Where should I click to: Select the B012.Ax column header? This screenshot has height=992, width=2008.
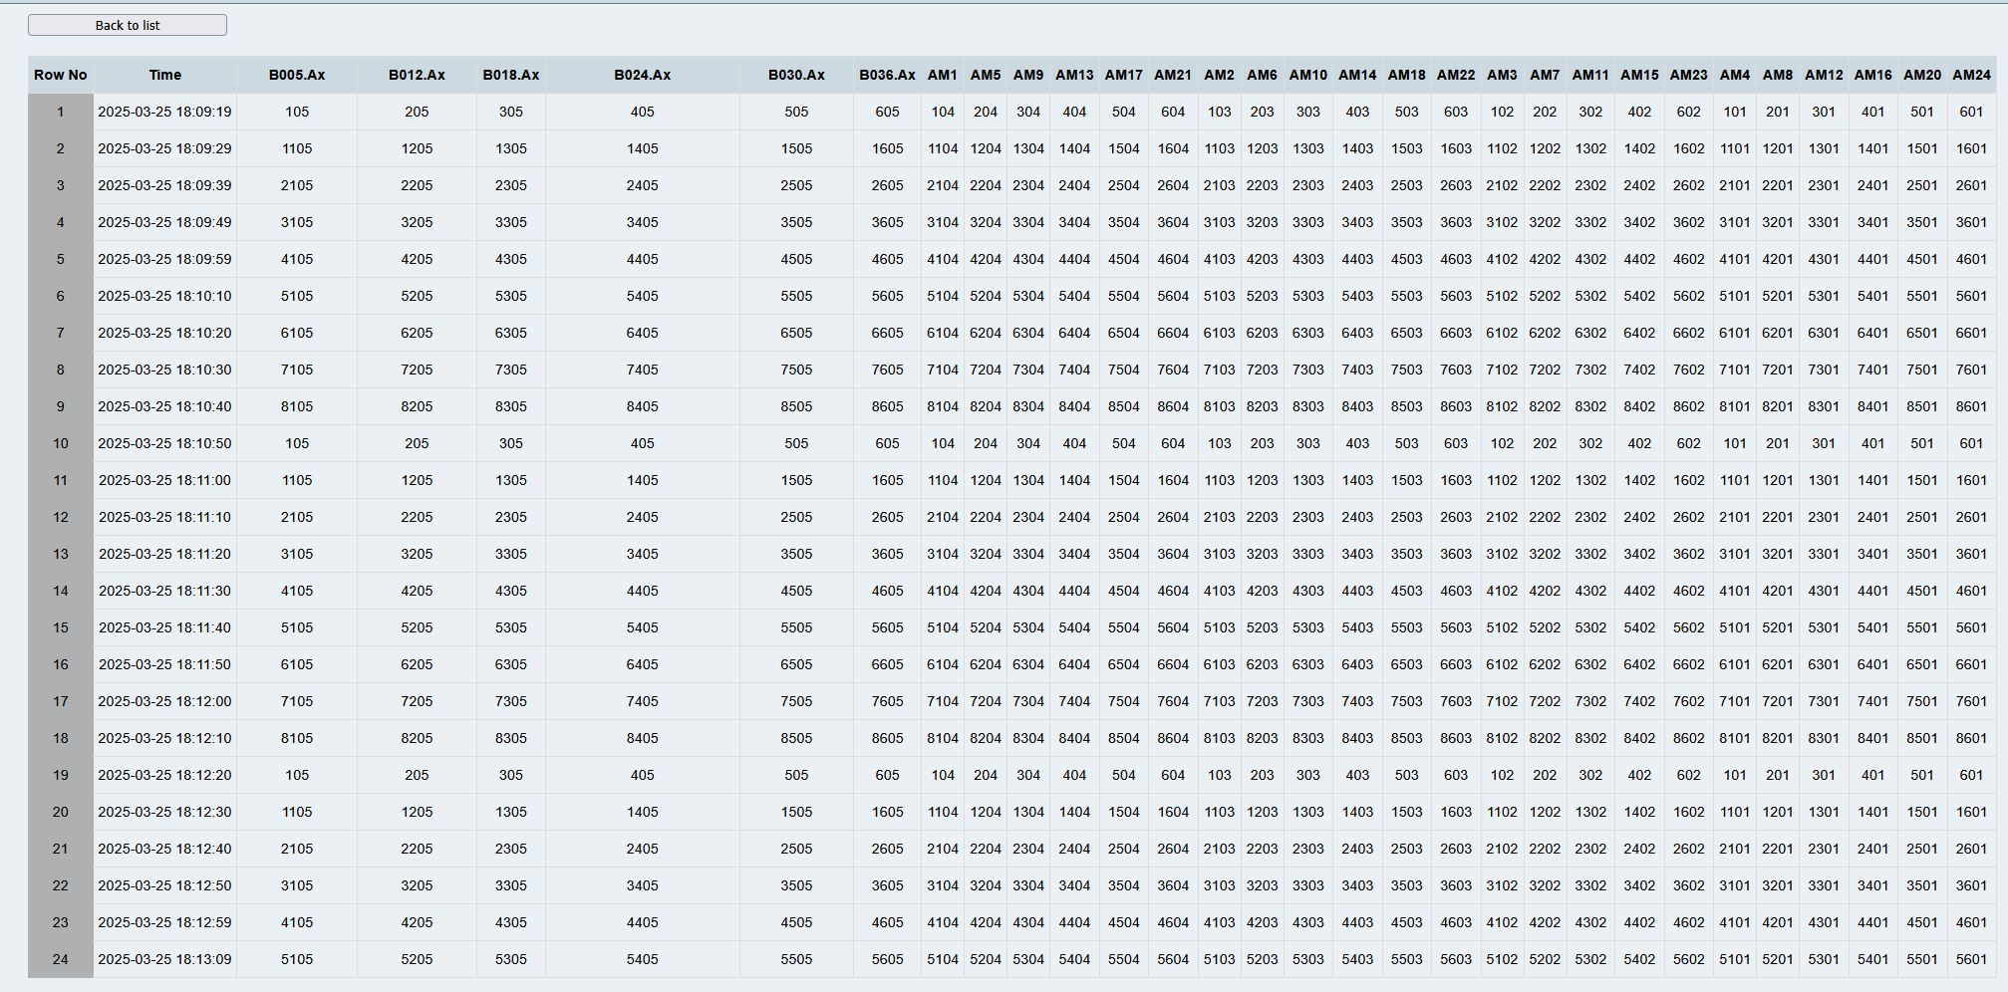(417, 75)
